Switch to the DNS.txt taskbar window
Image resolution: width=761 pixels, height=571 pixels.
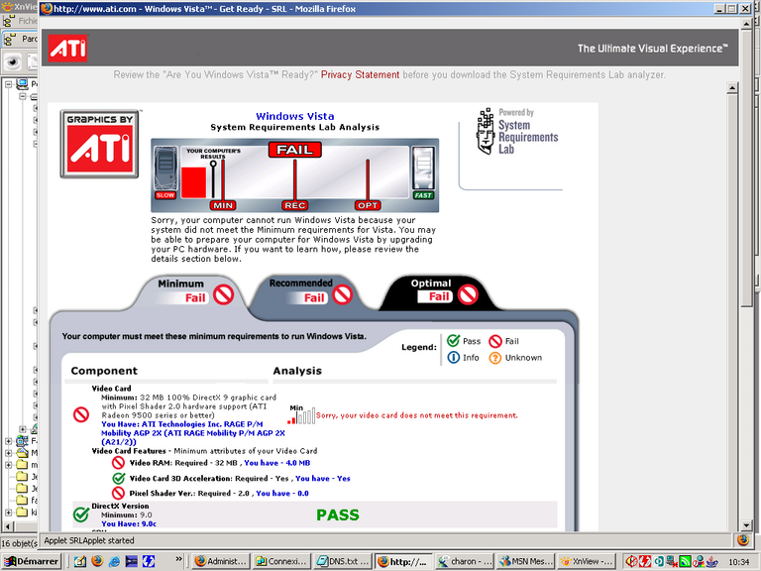[342, 561]
